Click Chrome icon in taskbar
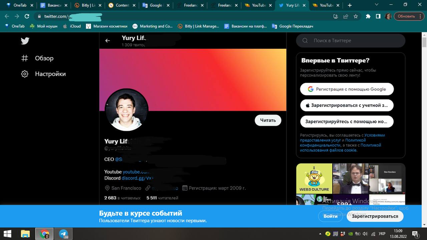Viewport: 427px width, 240px height. click(x=44, y=234)
